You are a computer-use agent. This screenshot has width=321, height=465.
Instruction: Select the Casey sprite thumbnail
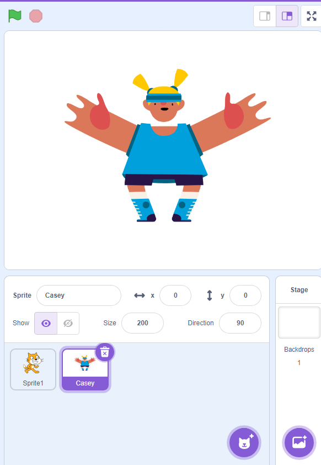(x=85, y=369)
